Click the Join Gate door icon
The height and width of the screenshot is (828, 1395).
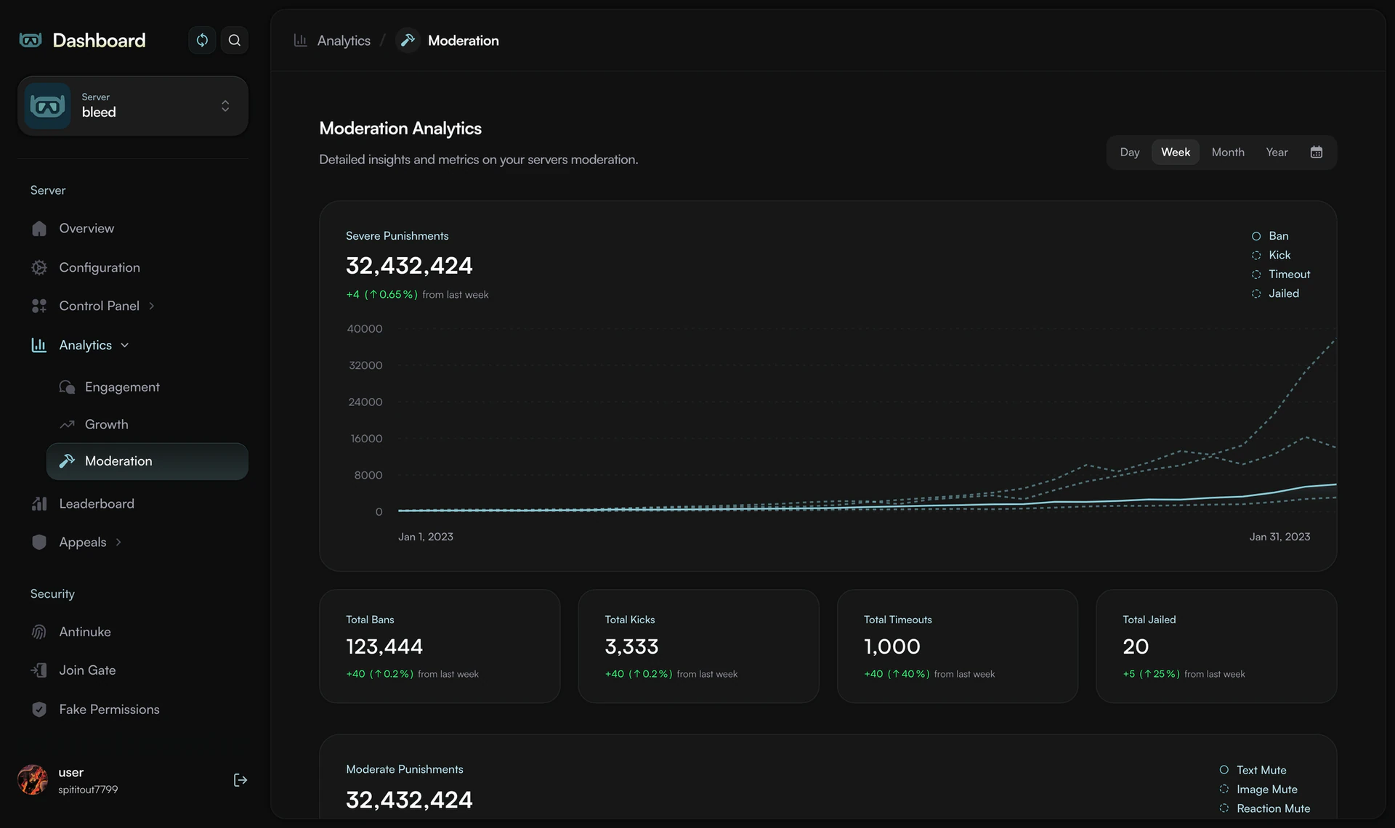coord(39,670)
